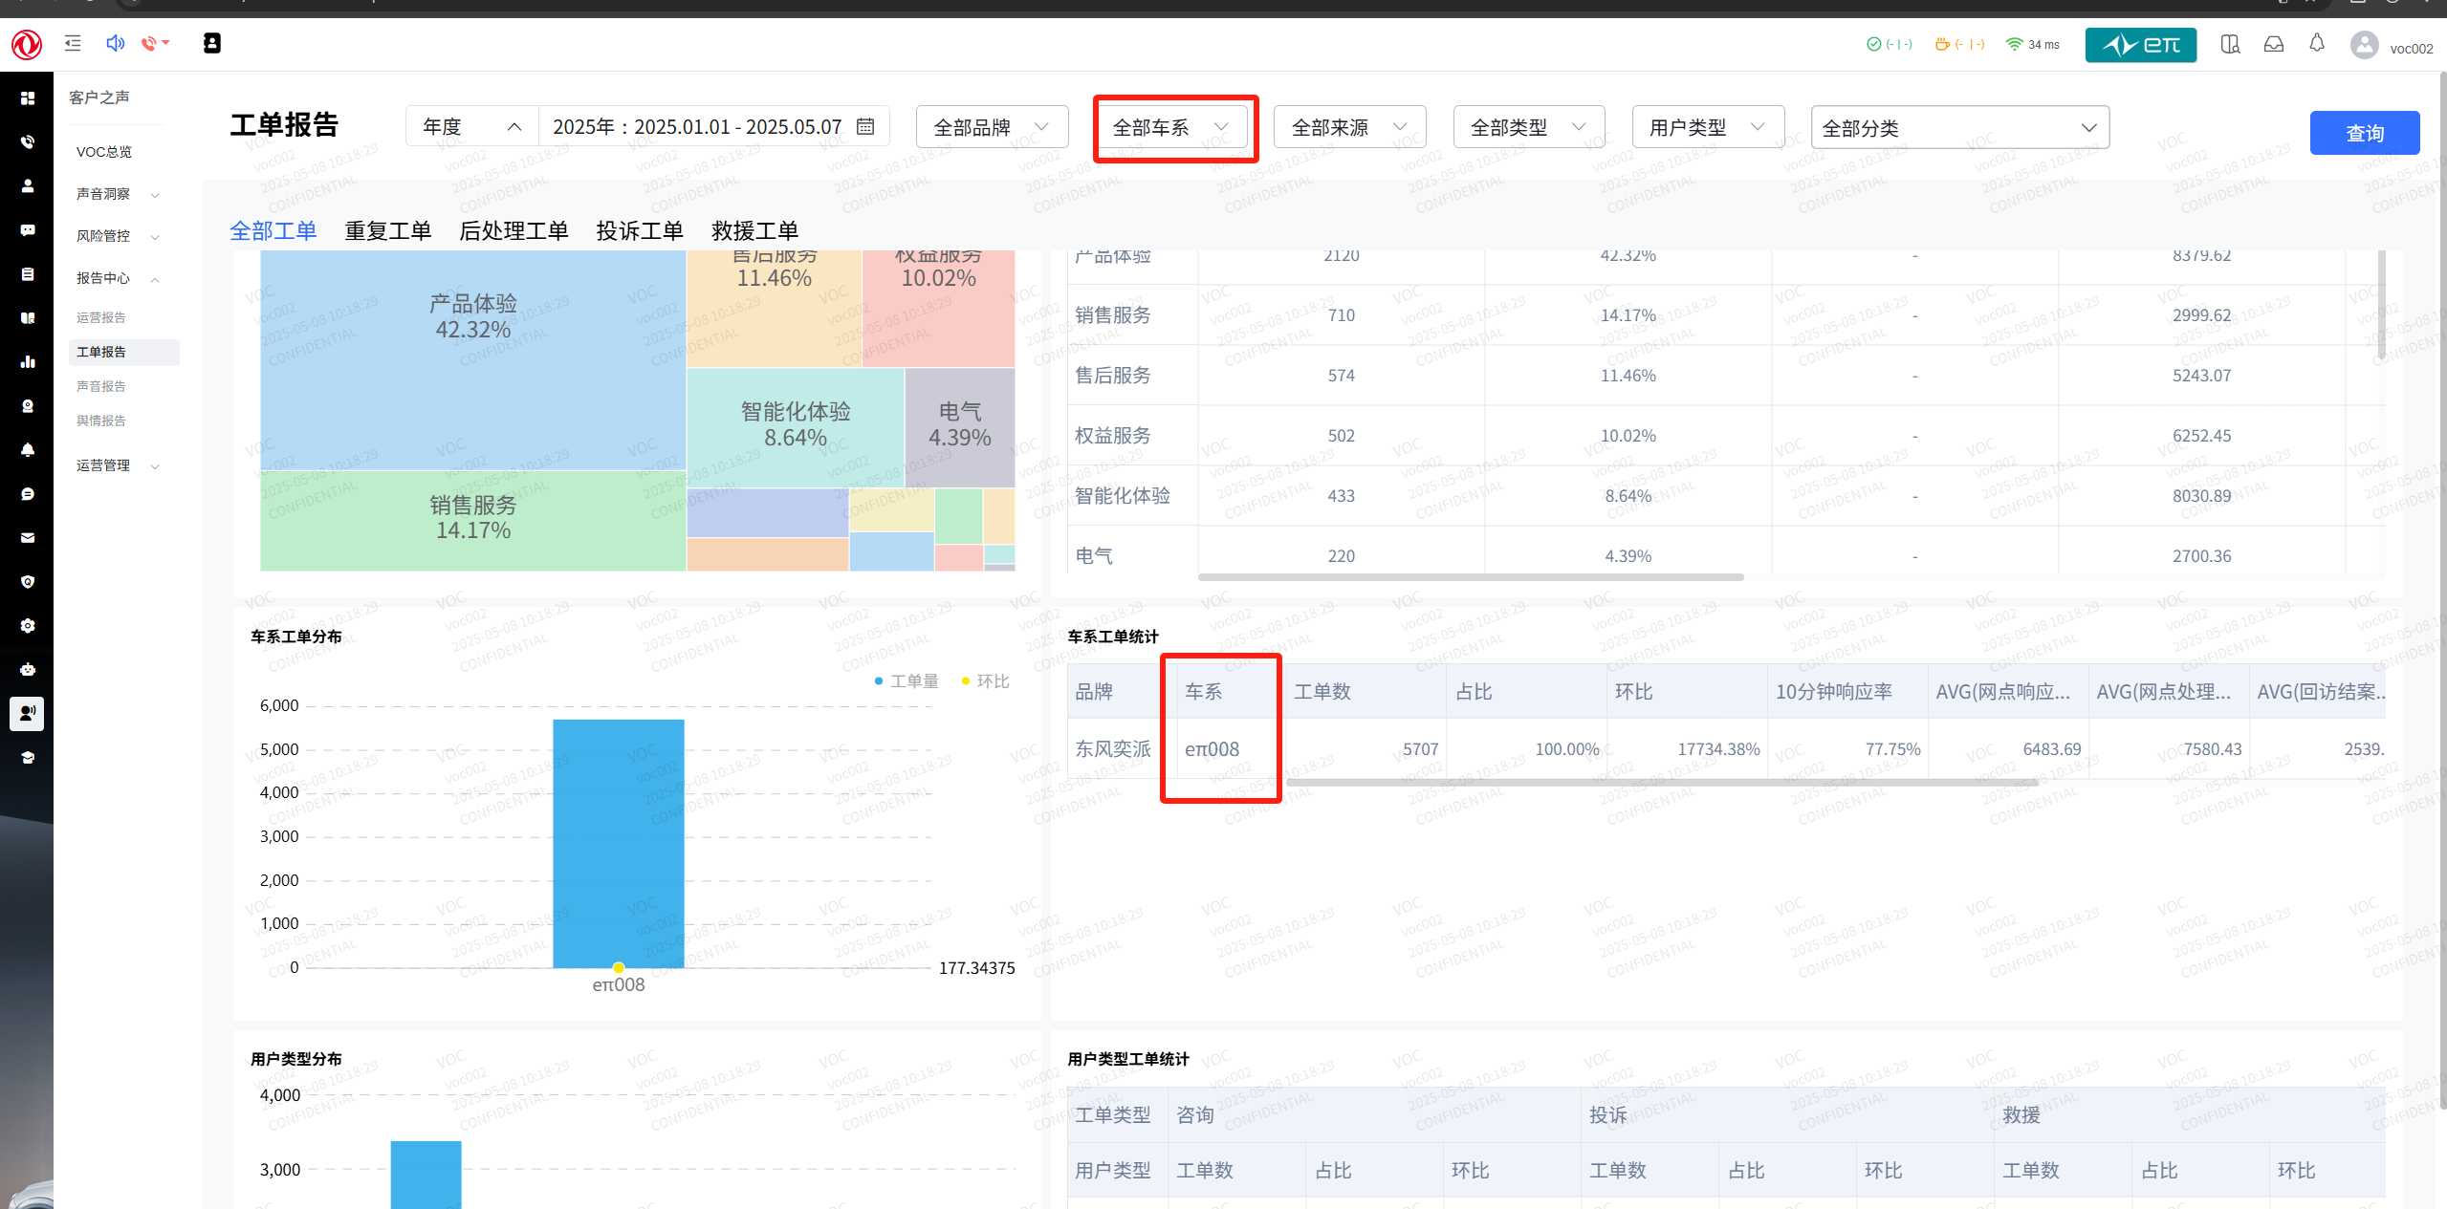Viewport: 2447px width, 1209px height.
Task: Open the red phone call status dropdown
Action: 155,43
